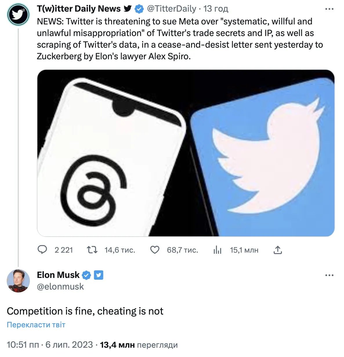Like the tweet with heart icon

point(155,250)
